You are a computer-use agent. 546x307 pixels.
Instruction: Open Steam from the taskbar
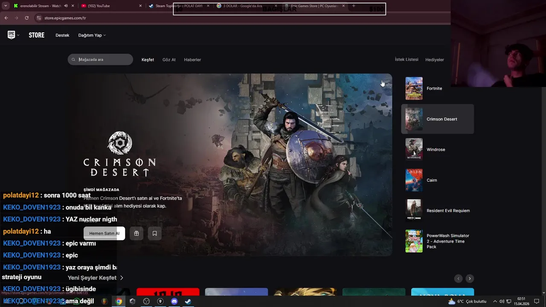point(188,301)
